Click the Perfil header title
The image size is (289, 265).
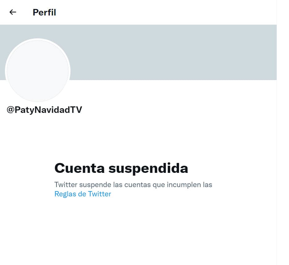(x=44, y=12)
